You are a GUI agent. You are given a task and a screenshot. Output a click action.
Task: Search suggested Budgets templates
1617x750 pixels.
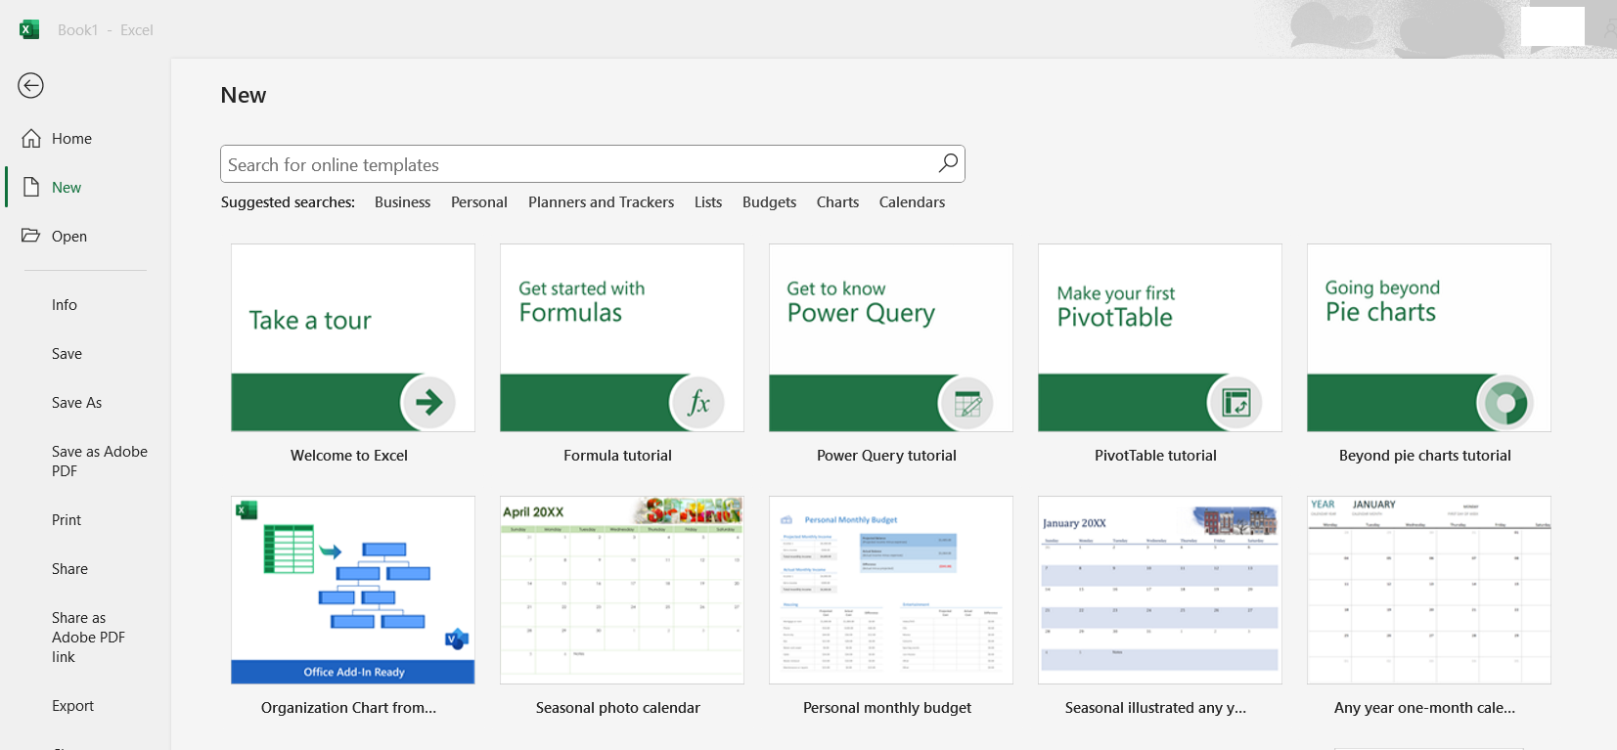tap(769, 202)
